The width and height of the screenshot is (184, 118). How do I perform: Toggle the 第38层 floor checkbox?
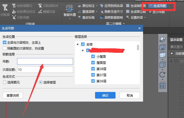click(93, 69)
